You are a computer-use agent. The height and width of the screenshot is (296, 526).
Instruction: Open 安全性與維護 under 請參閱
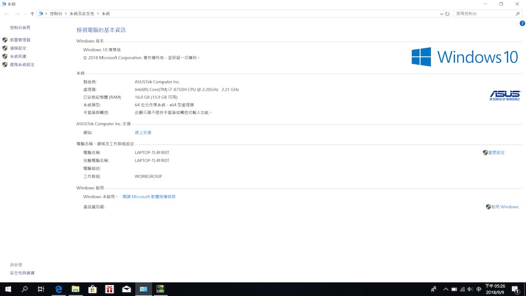[x=22, y=273]
